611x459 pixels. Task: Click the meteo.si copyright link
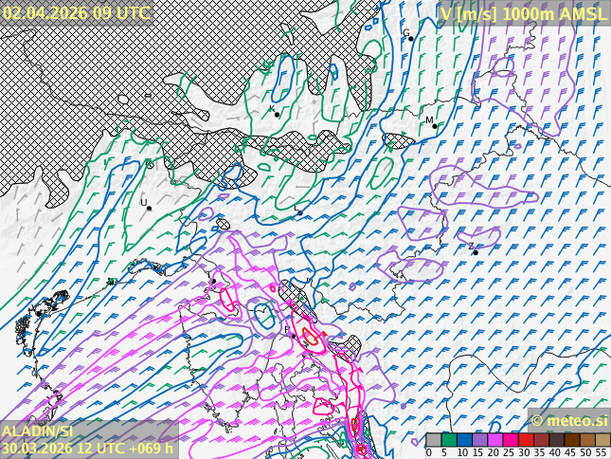click(568, 420)
